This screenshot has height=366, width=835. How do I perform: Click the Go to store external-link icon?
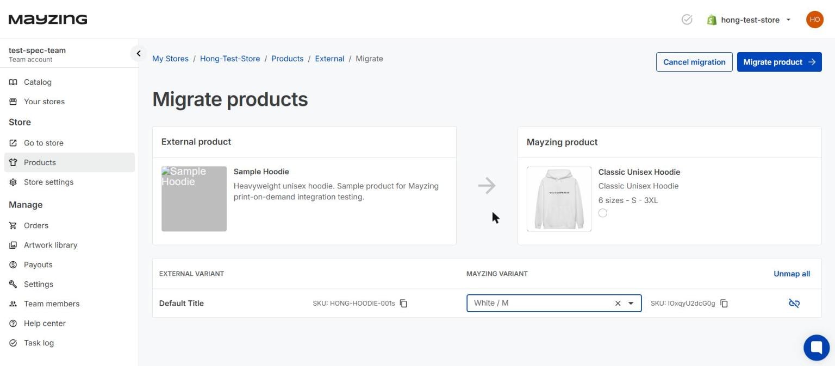click(13, 143)
